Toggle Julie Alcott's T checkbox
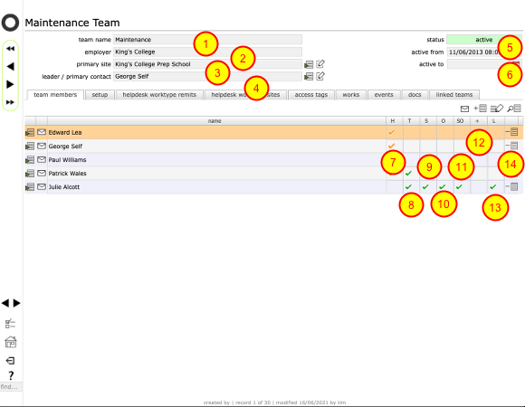This screenshot has width=525, height=407. click(408, 187)
